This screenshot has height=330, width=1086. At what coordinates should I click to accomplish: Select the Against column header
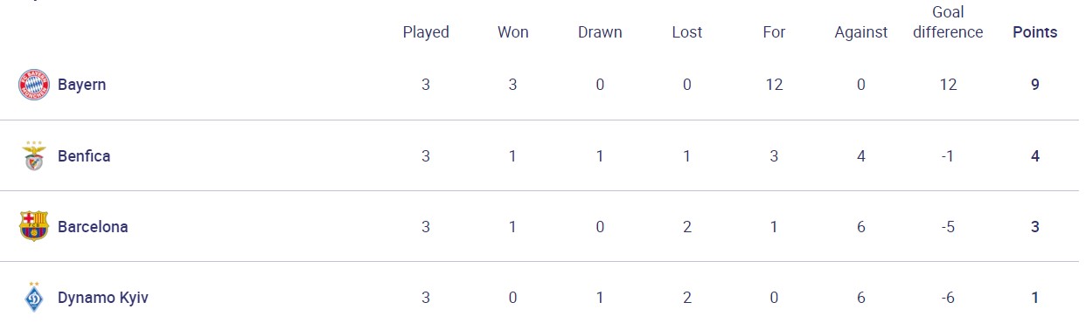(x=861, y=32)
